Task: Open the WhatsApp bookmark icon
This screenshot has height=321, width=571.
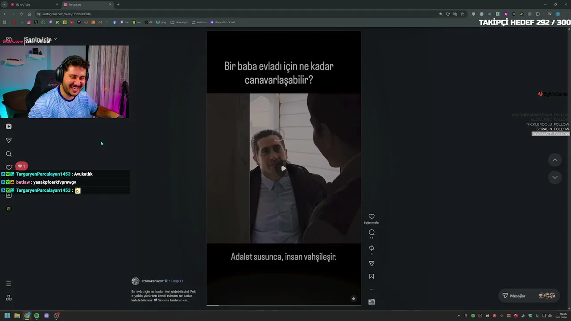Action: coord(43,22)
